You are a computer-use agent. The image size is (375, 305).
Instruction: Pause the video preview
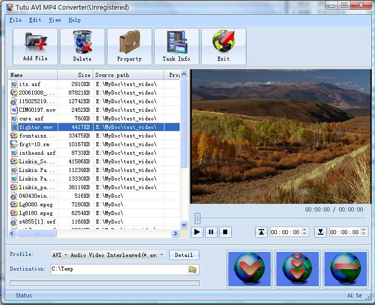point(211,232)
